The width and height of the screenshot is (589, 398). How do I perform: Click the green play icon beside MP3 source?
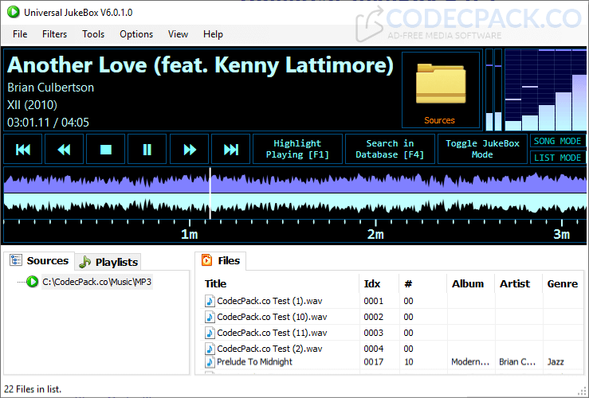(33, 282)
